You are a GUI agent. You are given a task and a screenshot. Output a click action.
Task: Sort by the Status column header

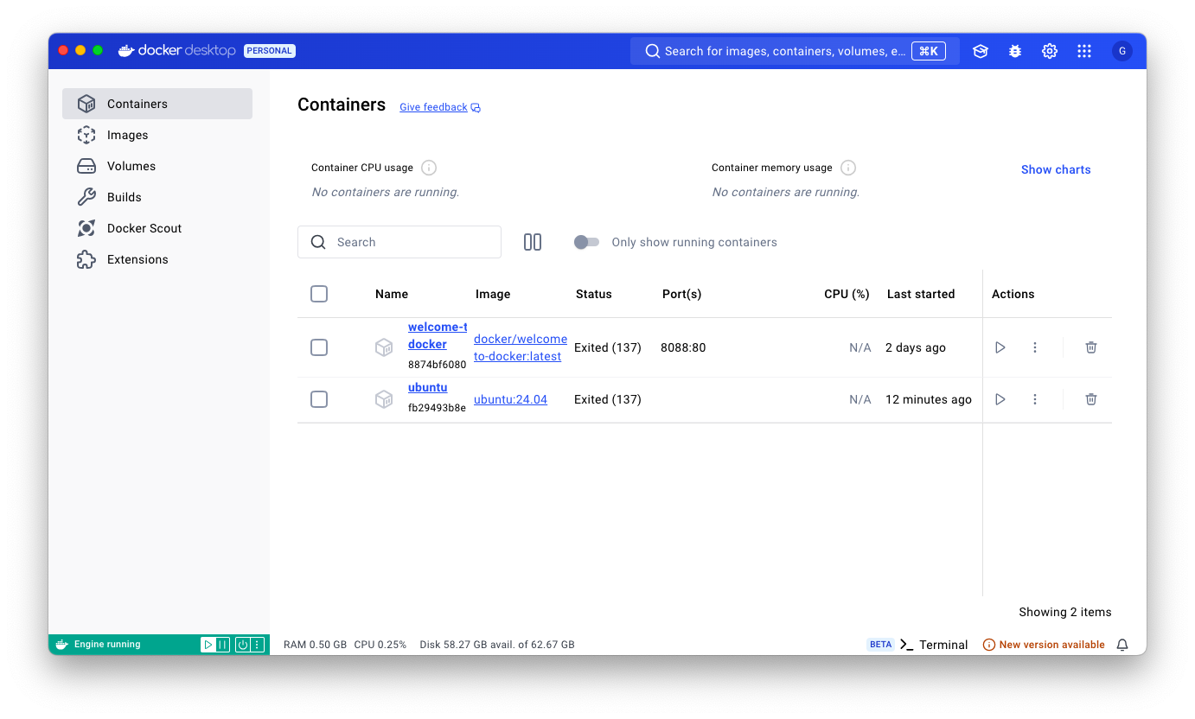click(594, 294)
